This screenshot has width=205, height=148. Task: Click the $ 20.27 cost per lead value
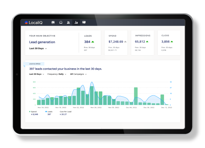[63, 114]
